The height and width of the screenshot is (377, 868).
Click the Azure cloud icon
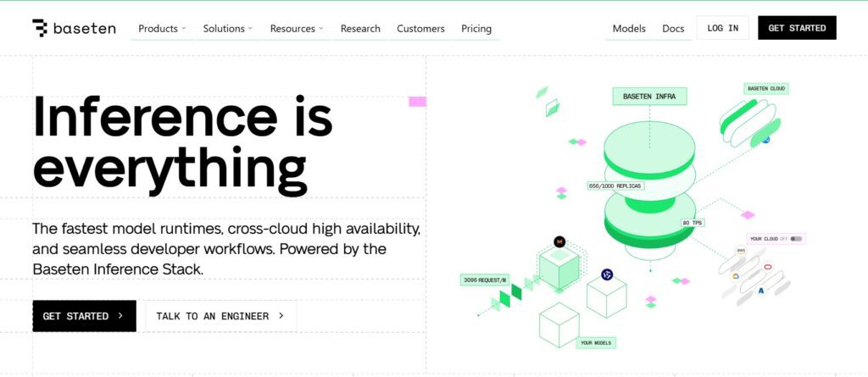(762, 290)
